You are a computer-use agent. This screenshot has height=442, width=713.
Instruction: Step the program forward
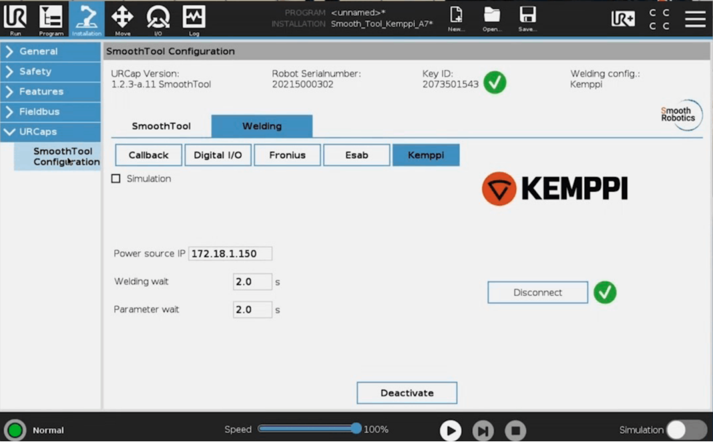(483, 430)
